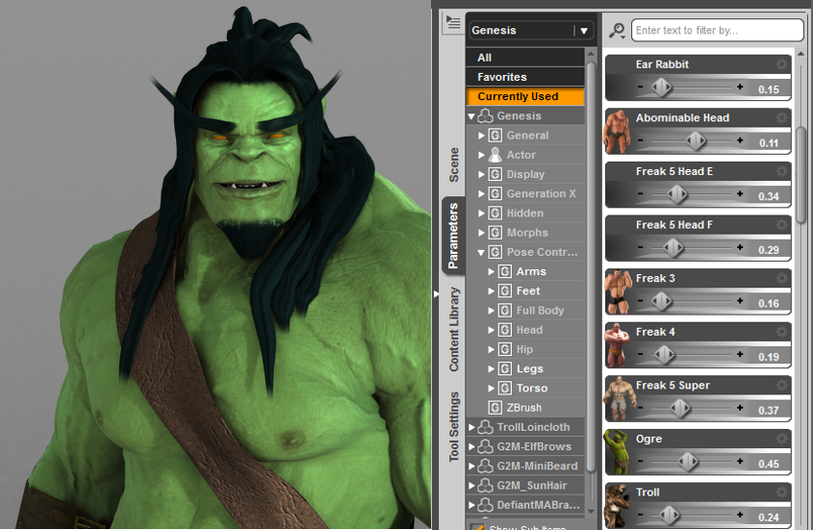Open settings gear for Freak 5 Super
813x530 pixels.
781,385
